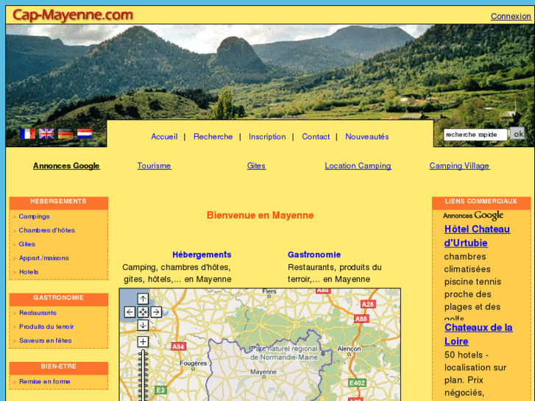Open the Annonces Google link
This screenshot has height=401, width=535.
pos(66,166)
